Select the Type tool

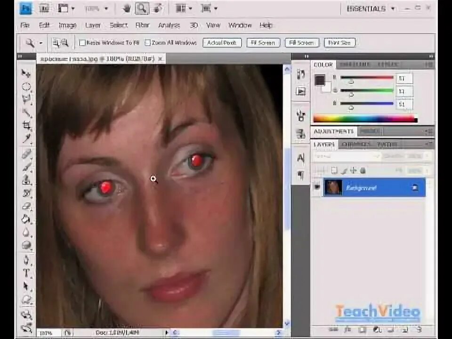click(x=26, y=273)
